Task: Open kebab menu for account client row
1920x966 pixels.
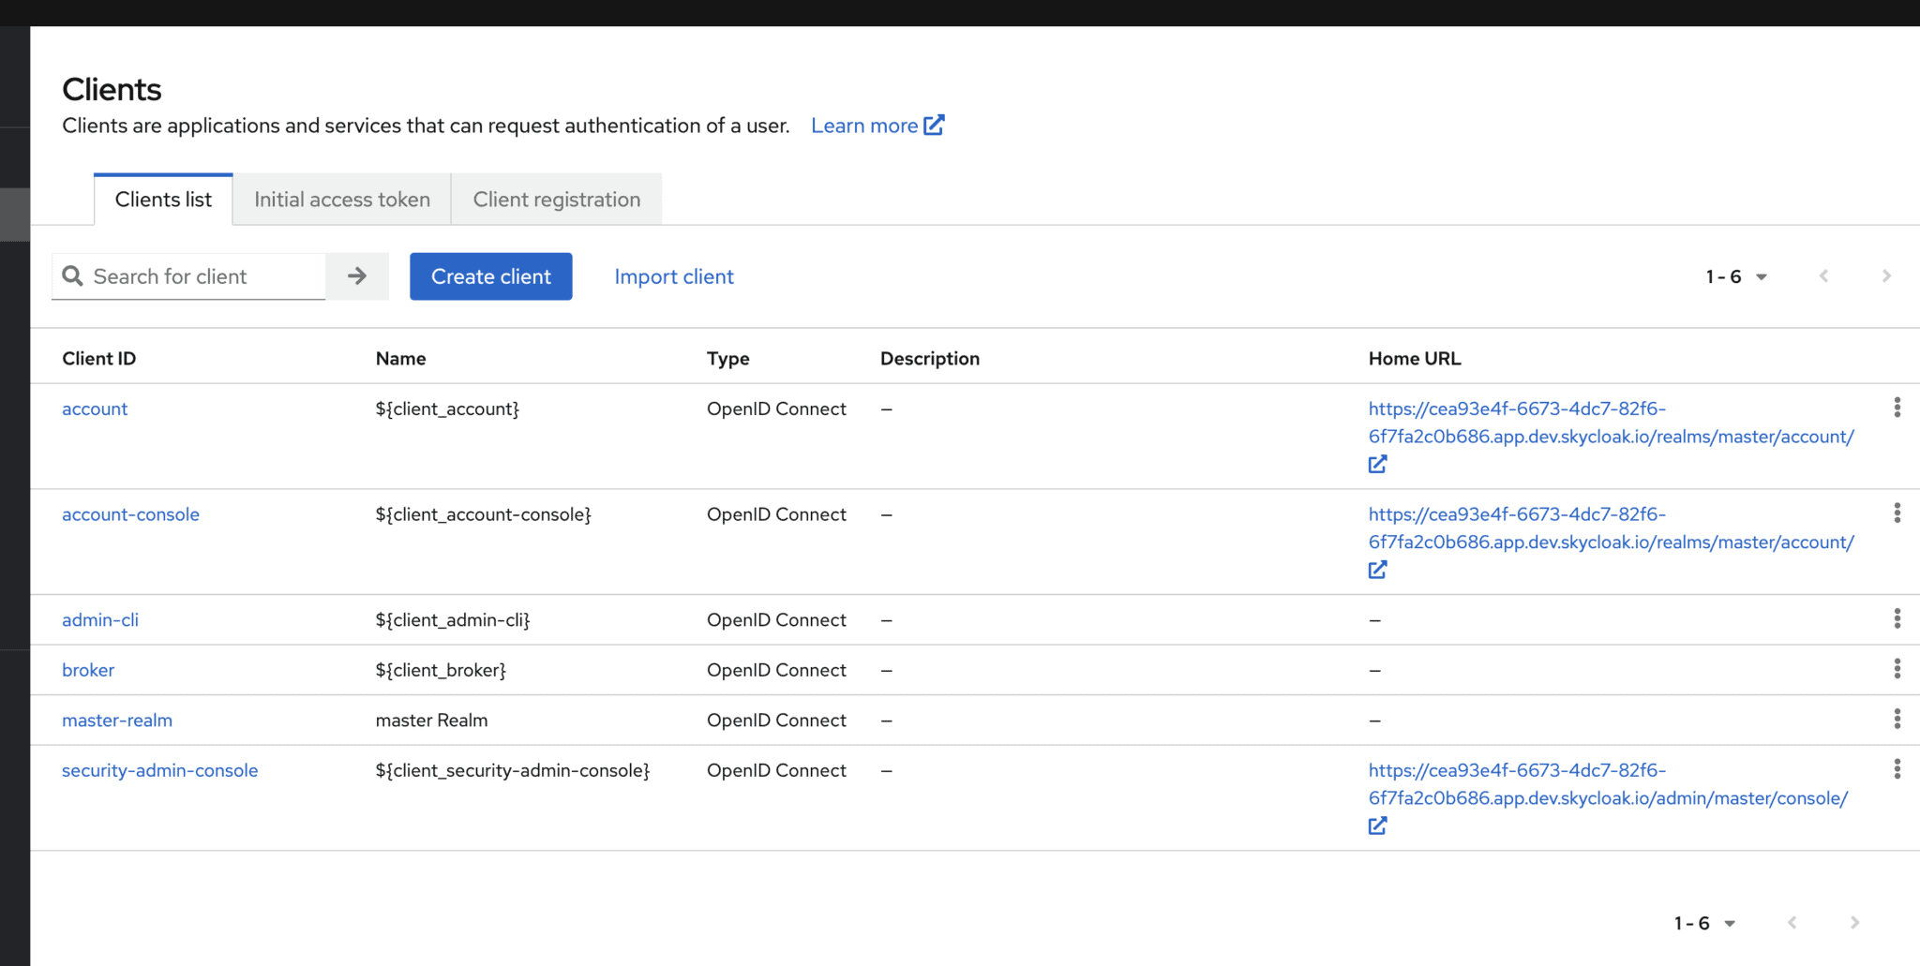Action: point(1897,408)
